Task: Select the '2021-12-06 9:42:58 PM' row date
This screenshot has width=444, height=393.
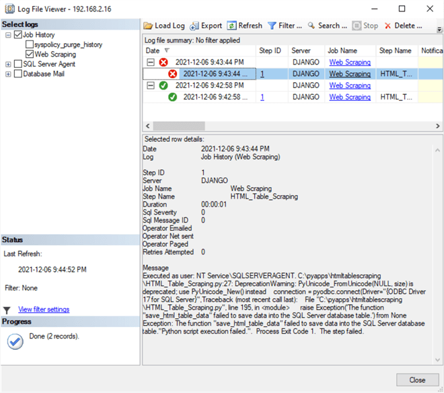Action: 209,85
